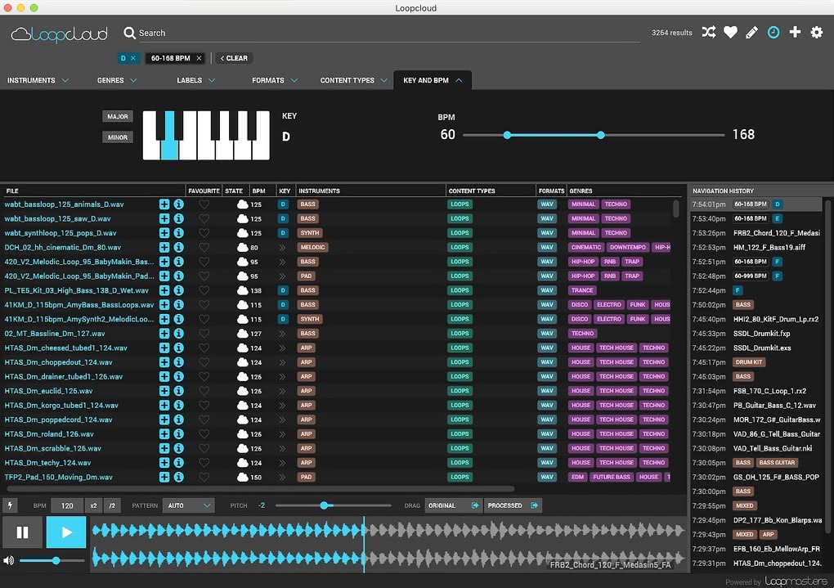Viewport: 834px width, 588px height.
Task: Add TFP2_Pad_150_Moving_Dm.wav with plus icon
Action: point(164,478)
